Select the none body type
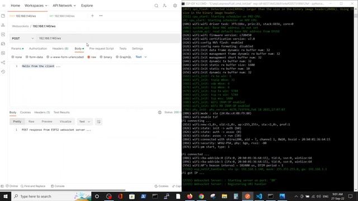Image resolution: width=358 pixels, height=201 pixels. click(x=17, y=57)
